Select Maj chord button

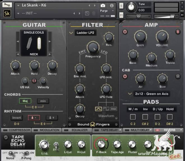pos(25,101)
